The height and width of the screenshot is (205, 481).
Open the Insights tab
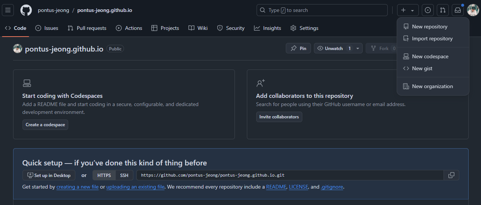(x=267, y=28)
